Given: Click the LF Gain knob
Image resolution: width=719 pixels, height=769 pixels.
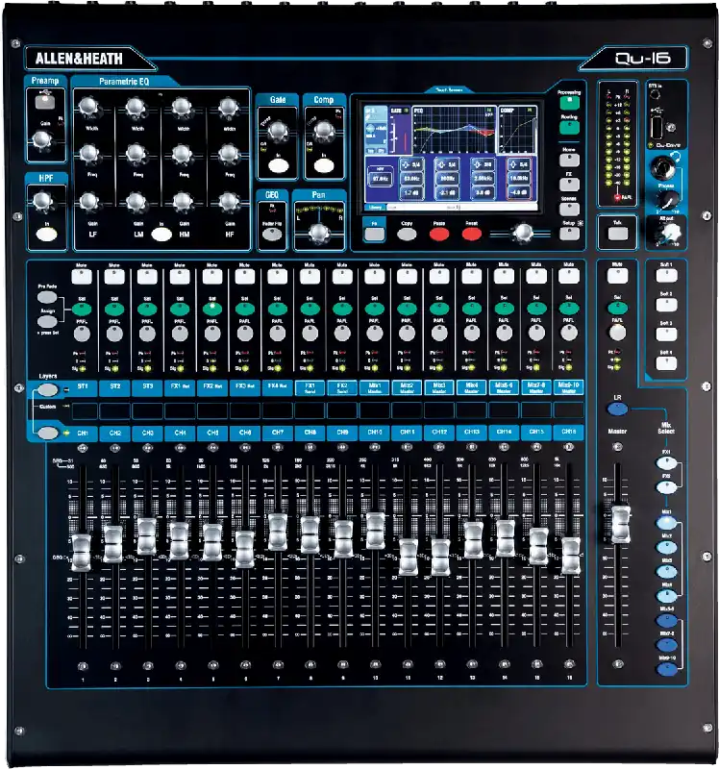Looking at the screenshot, I should click(x=88, y=201).
